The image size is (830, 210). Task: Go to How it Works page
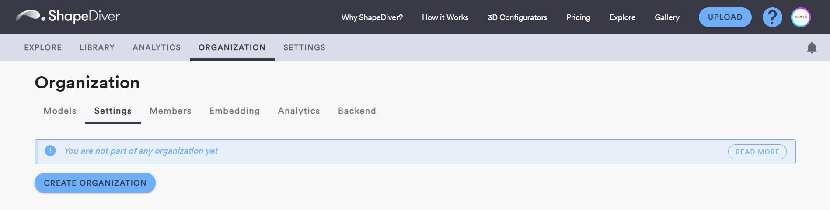coord(445,17)
